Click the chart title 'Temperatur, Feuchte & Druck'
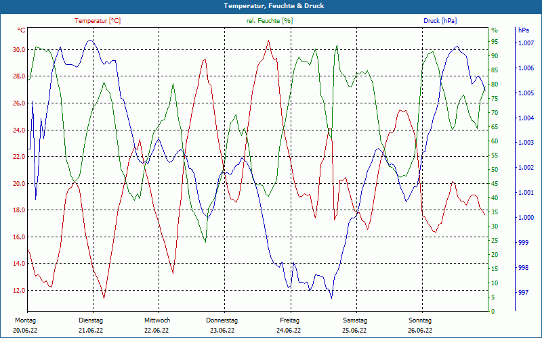Viewport: 542px width, 338px height. point(274,6)
